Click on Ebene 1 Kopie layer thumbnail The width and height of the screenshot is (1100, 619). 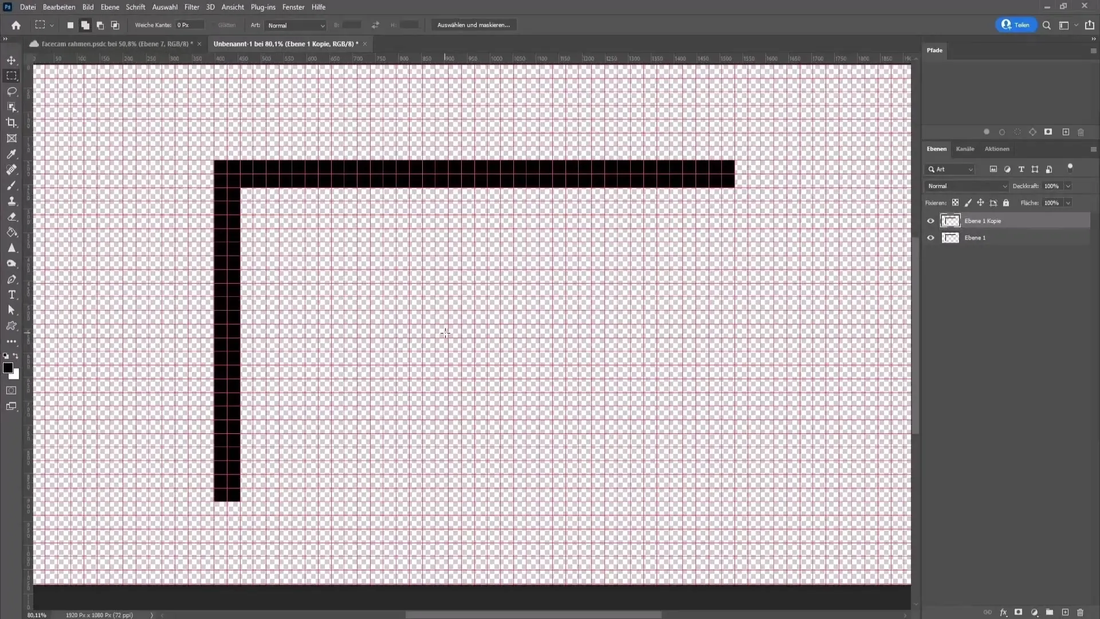tap(950, 220)
